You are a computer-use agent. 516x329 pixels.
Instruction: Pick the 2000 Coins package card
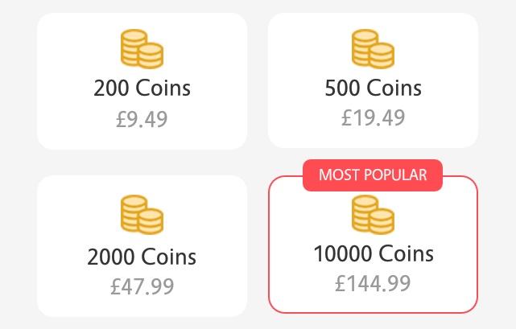(142, 245)
